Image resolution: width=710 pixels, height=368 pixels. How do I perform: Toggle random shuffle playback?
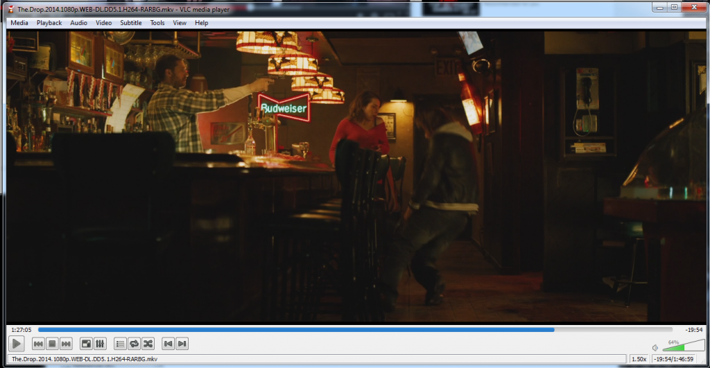point(147,343)
